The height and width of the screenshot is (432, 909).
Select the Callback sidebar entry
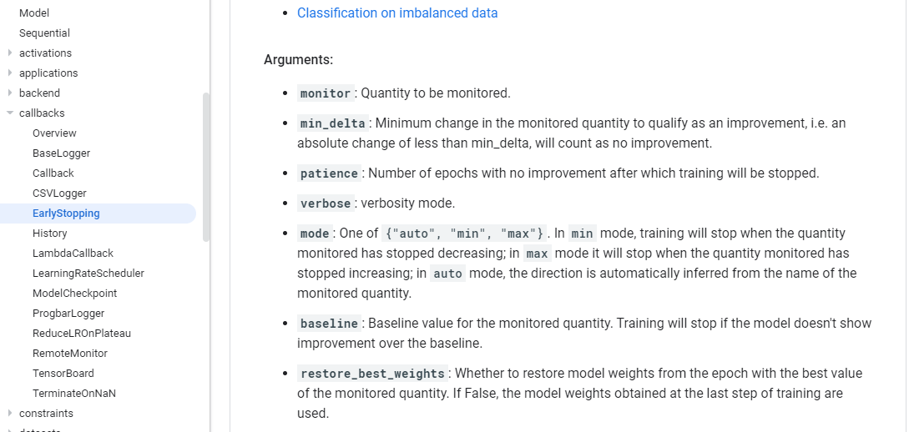[x=53, y=173]
